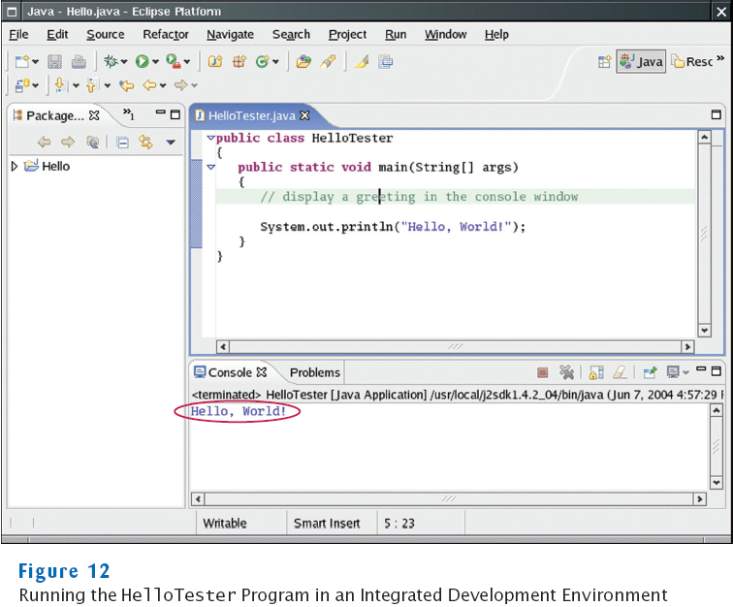Toggle Scroll Lock in Console toolbar

pos(596,372)
